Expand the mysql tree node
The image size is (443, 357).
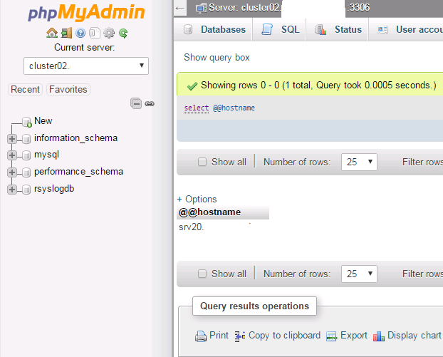[x=12, y=155]
